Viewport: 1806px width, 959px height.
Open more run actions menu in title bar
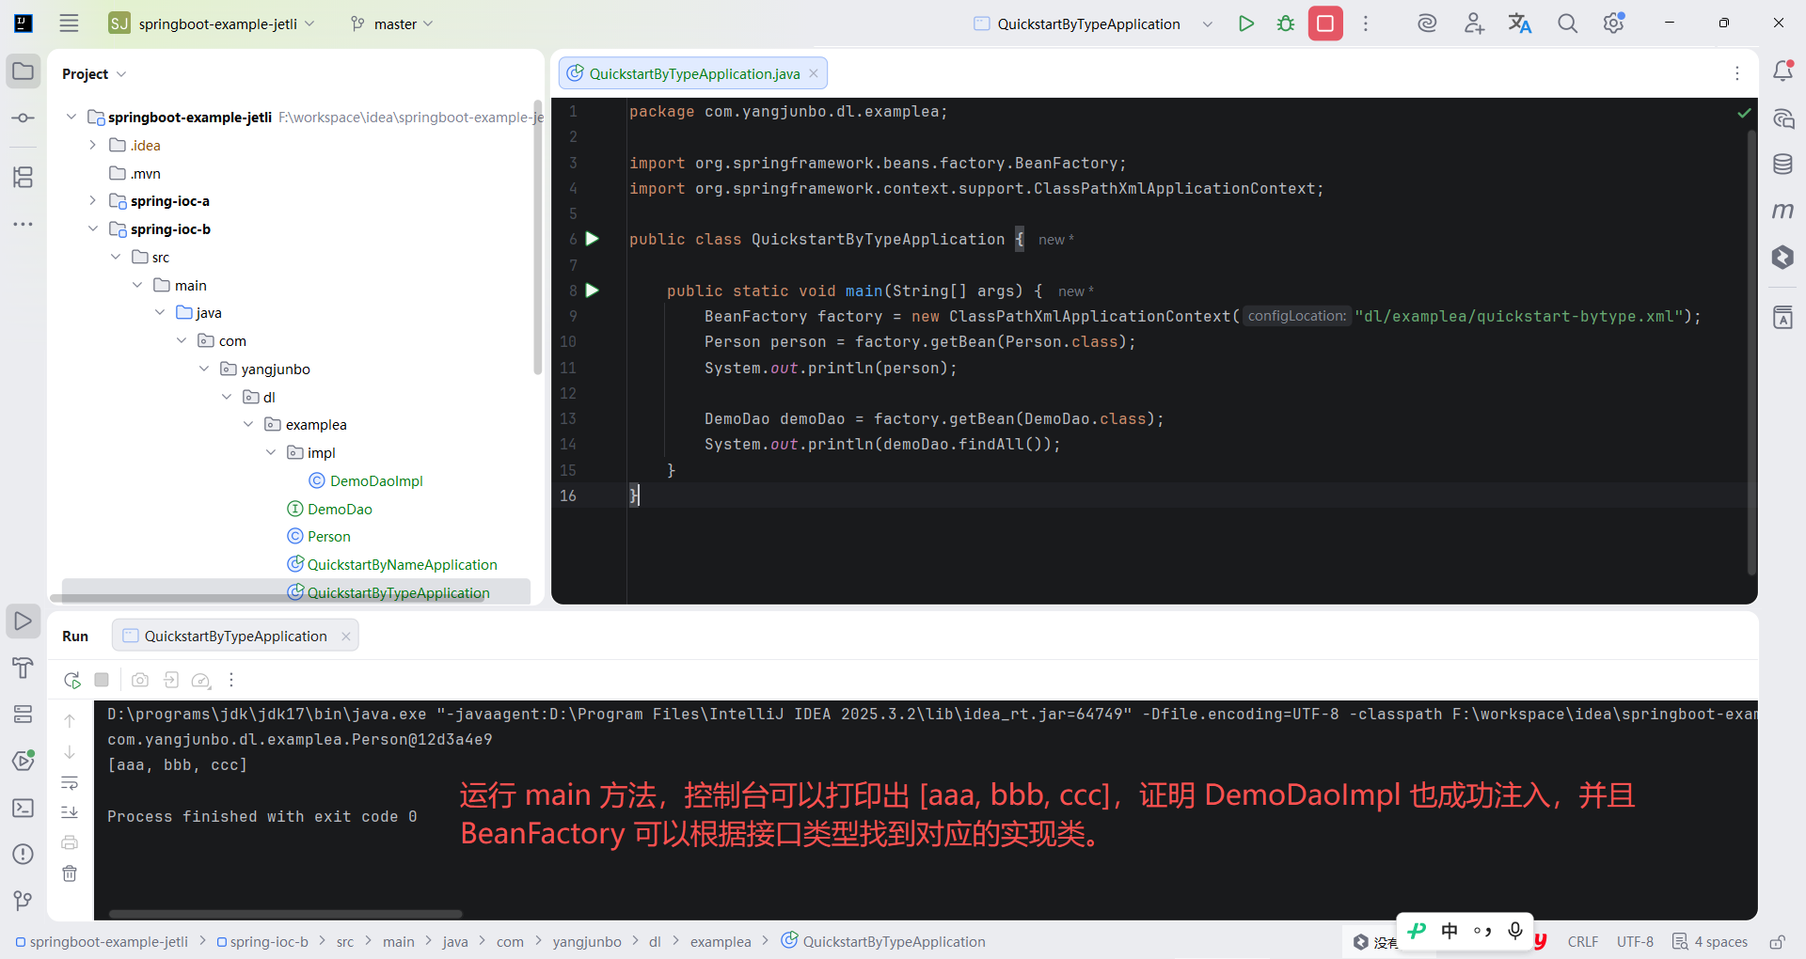coord(1366,24)
